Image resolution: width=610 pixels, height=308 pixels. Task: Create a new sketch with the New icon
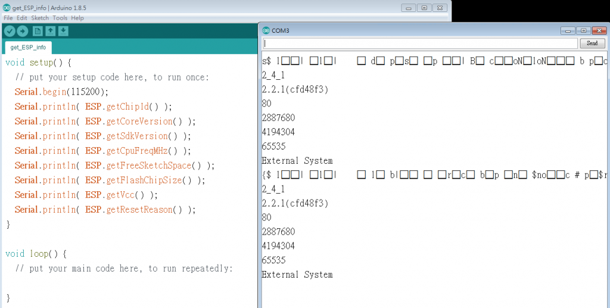pyautogui.click(x=38, y=31)
